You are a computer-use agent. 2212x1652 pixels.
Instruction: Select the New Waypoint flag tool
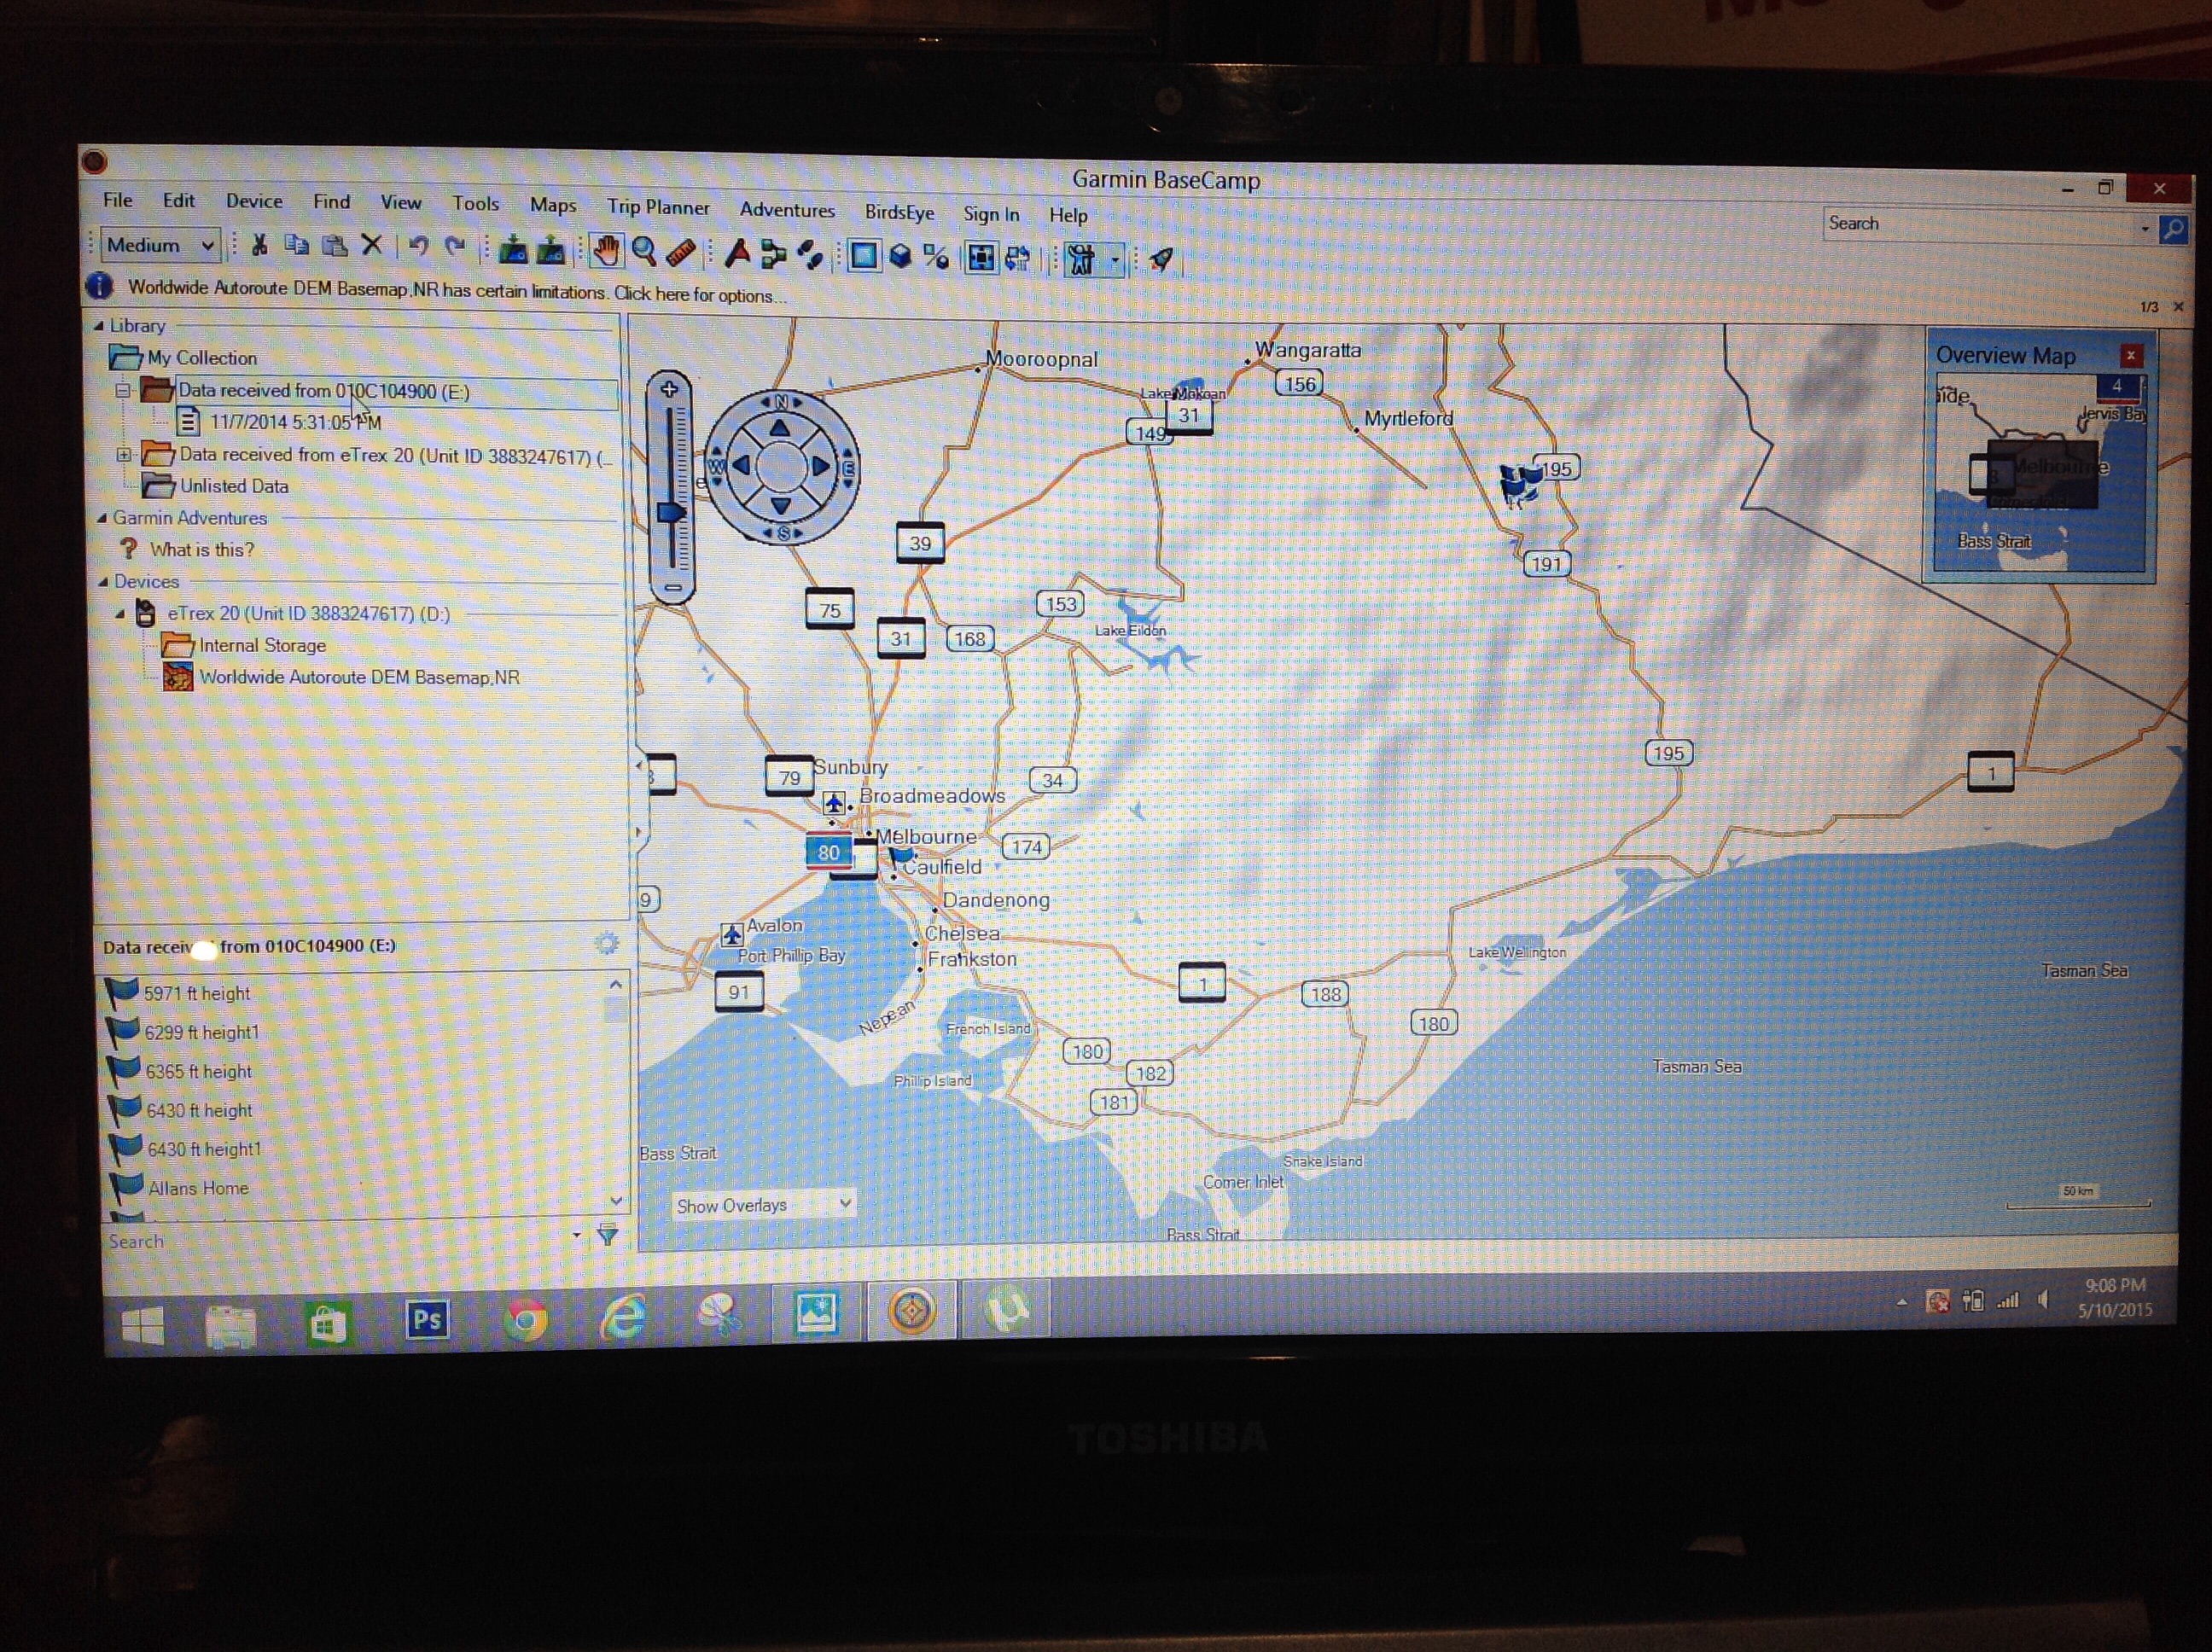pyautogui.click(x=737, y=255)
